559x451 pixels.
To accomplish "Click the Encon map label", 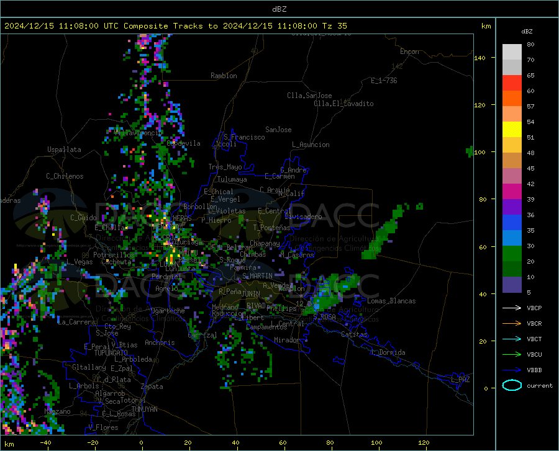I will click(x=409, y=51).
